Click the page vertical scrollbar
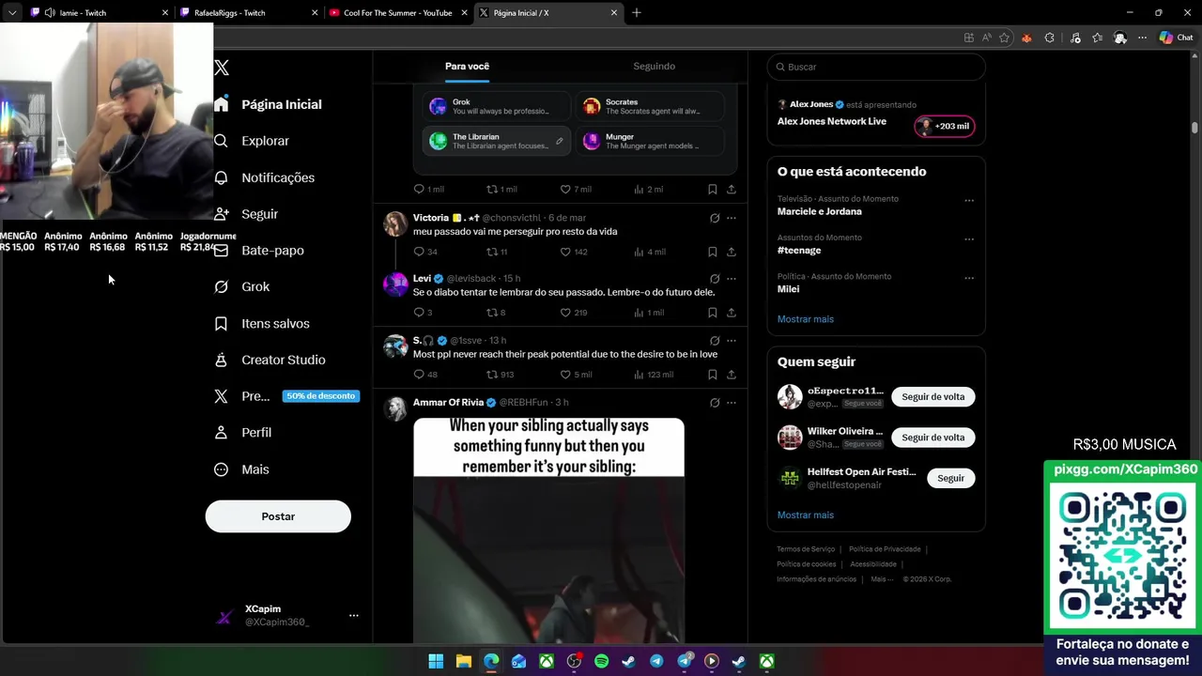Screen dimensions: 1202x676 1194,127
